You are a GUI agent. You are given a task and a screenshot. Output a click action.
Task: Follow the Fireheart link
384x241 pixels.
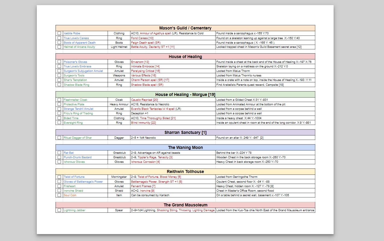coord(69,186)
